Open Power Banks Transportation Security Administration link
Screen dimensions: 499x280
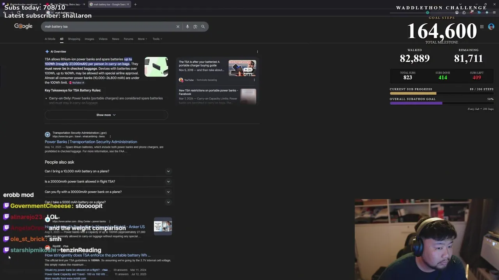click(91, 142)
